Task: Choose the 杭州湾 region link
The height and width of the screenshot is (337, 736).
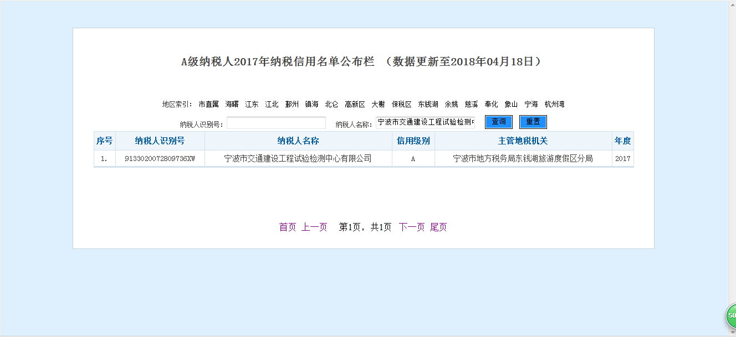Action: point(554,104)
